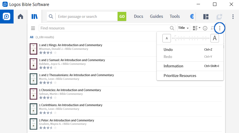Open the Docs menu

pyautogui.click(x=138, y=16)
